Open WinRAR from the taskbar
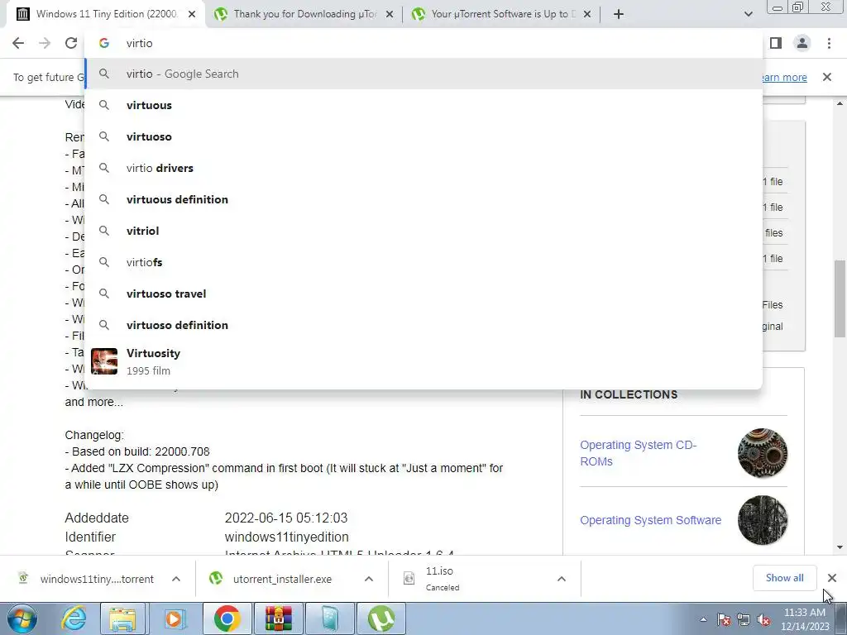847x635 pixels. [278, 618]
